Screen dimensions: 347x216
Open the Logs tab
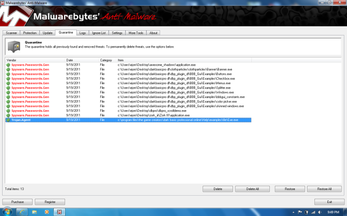click(82, 33)
